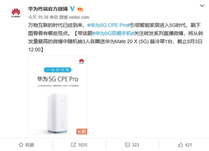Click the repost share icon
209x151 pixels.
[x=74, y=145]
